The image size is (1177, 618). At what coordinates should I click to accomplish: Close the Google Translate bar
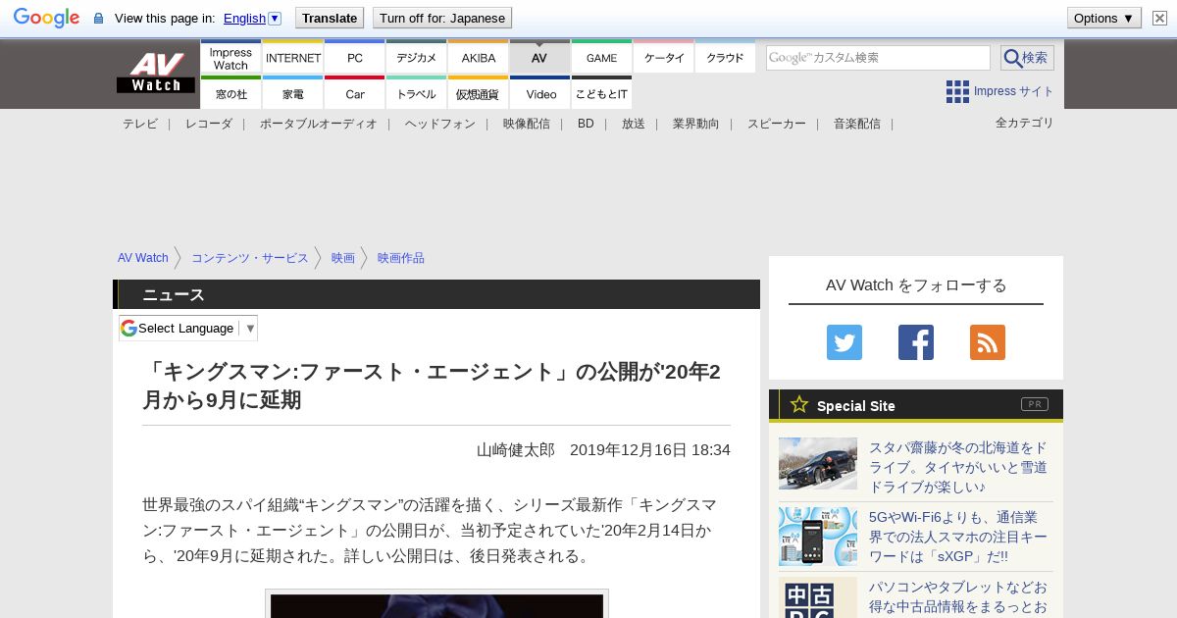(1159, 18)
